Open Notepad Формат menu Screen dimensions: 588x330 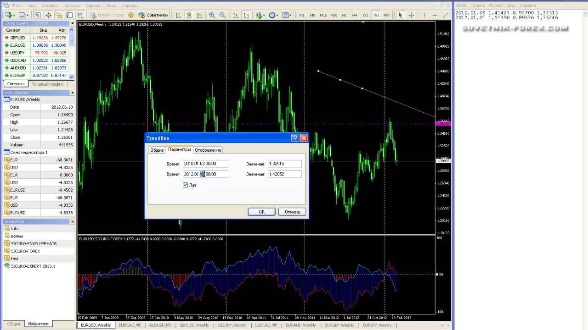[x=496, y=5]
